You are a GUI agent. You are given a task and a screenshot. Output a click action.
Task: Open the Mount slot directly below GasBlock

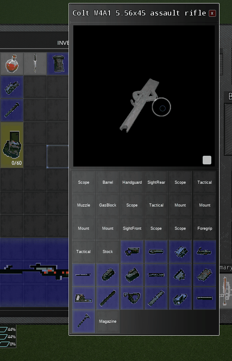click(108, 228)
